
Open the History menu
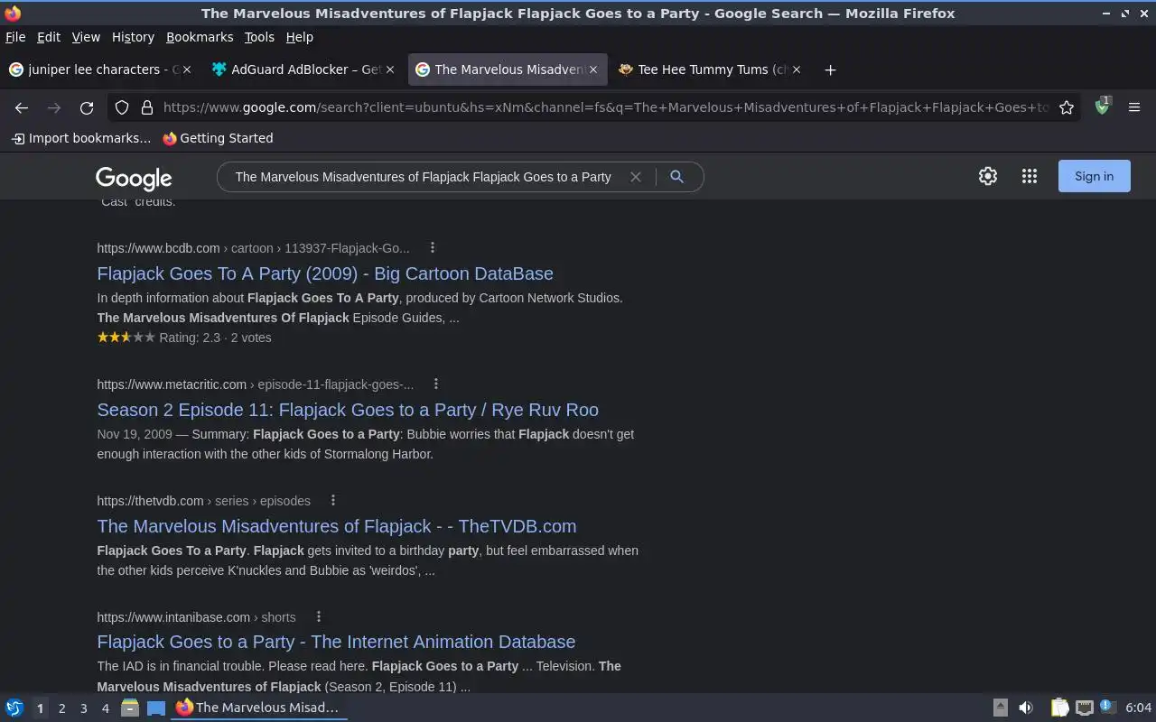(x=133, y=37)
